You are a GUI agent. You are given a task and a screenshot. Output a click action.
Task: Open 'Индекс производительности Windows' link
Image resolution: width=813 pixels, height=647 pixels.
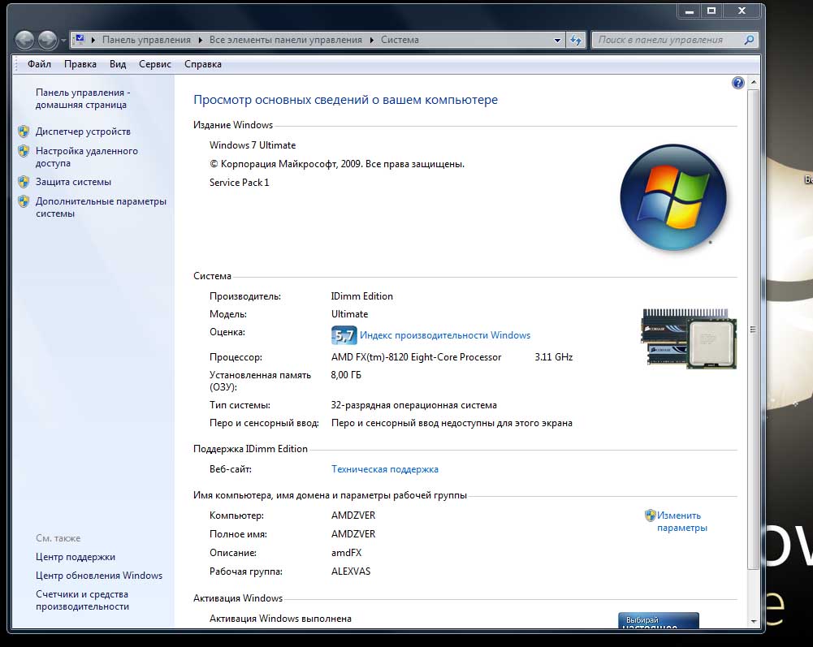(445, 335)
